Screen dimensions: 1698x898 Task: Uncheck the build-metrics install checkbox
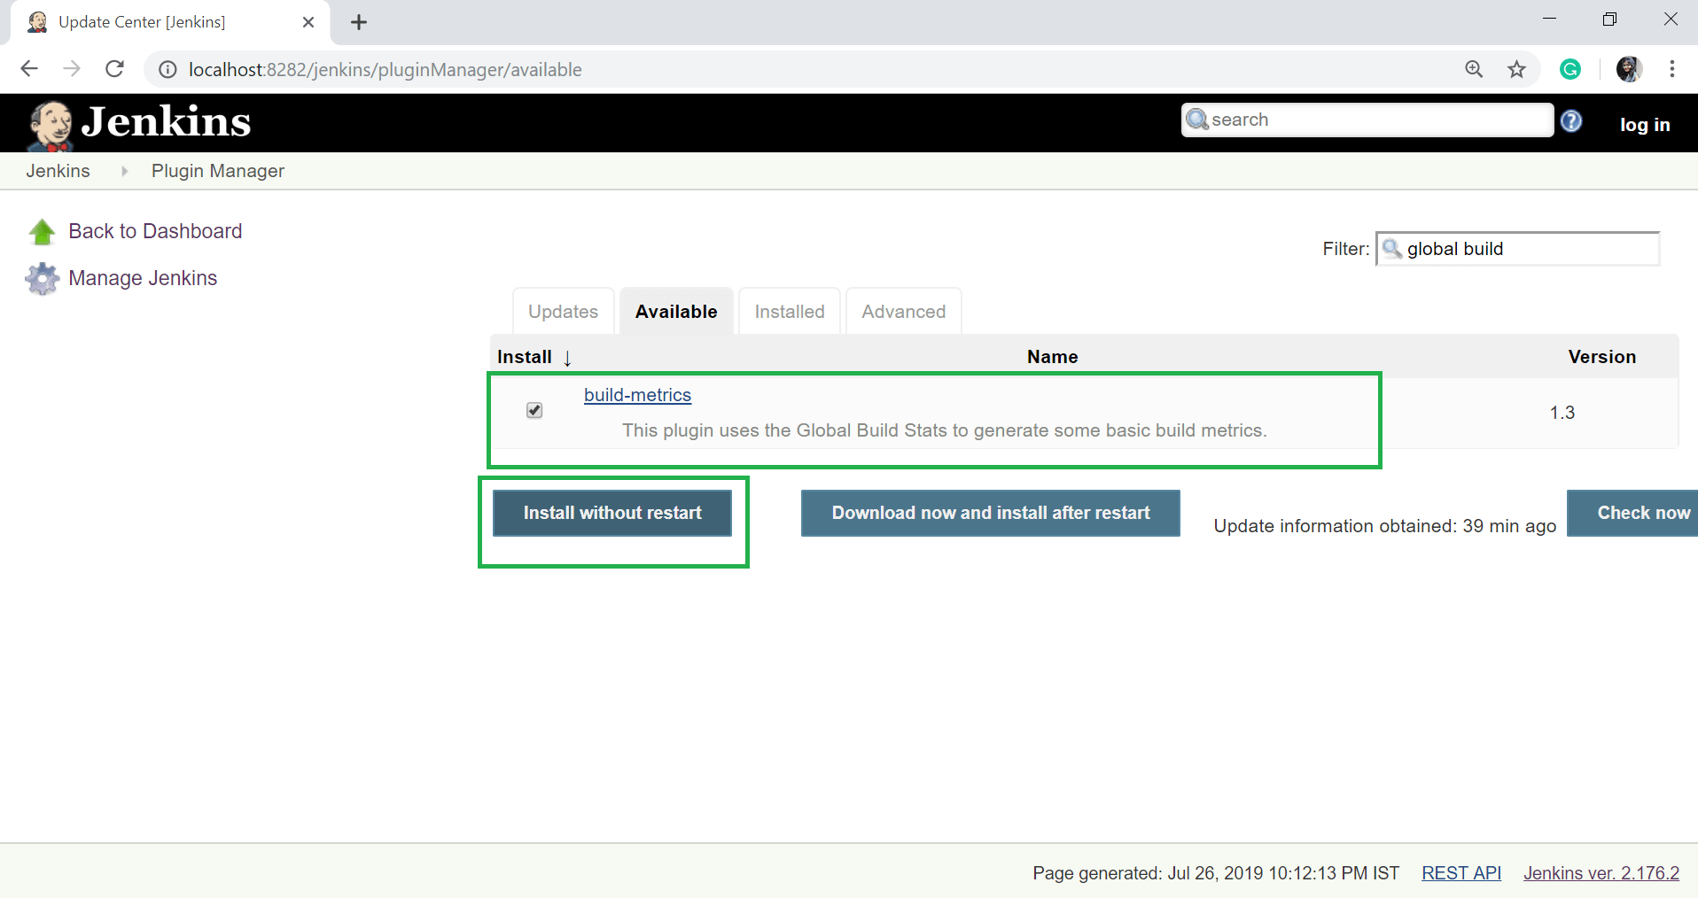coord(534,410)
